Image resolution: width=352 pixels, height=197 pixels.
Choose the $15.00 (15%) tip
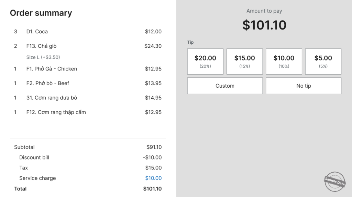pos(244,61)
